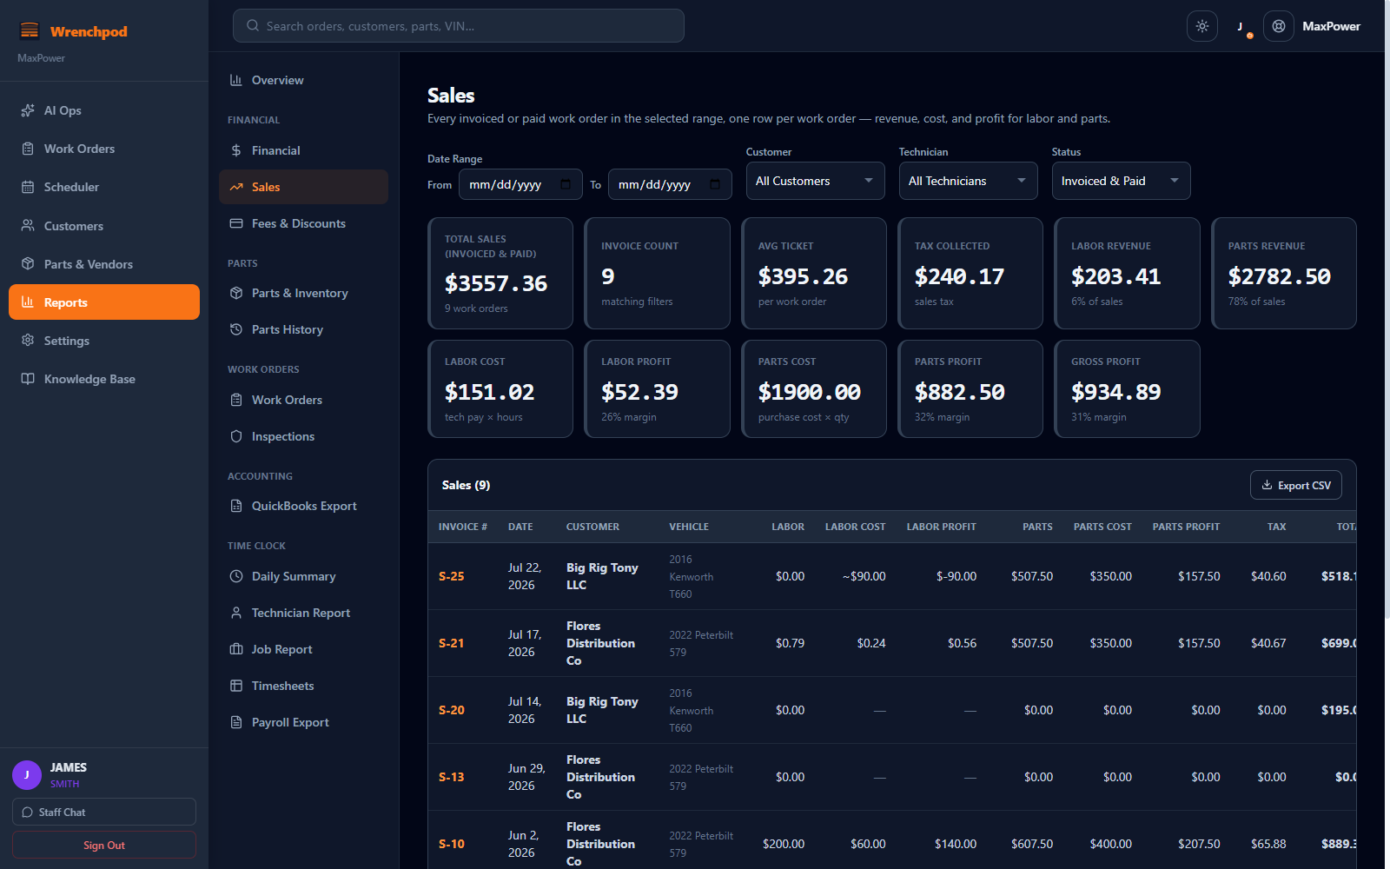Click the Total Sales $3557.36 card

(500, 273)
